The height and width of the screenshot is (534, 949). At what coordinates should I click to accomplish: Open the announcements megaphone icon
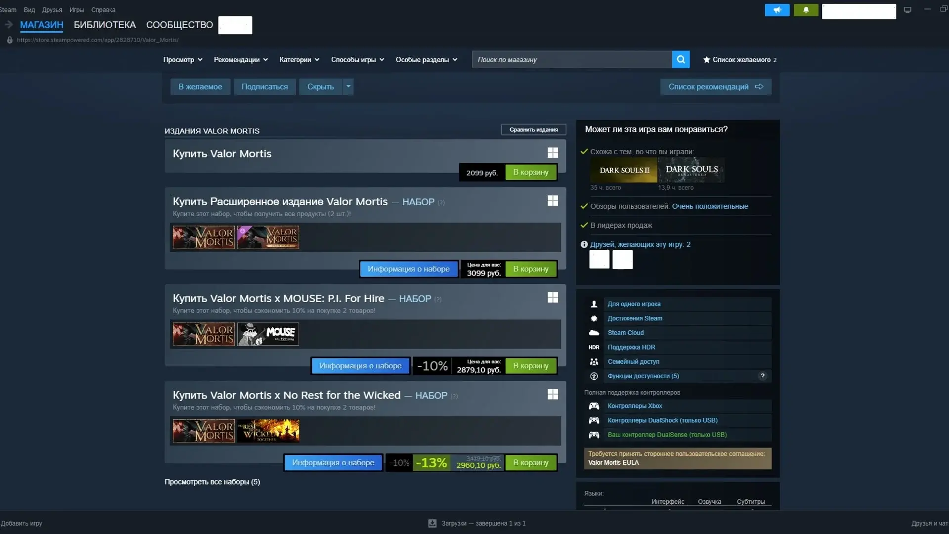tap(777, 10)
